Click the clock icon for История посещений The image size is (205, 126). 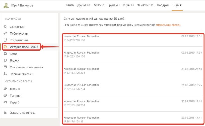pyautogui.click(x=5, y=47)
